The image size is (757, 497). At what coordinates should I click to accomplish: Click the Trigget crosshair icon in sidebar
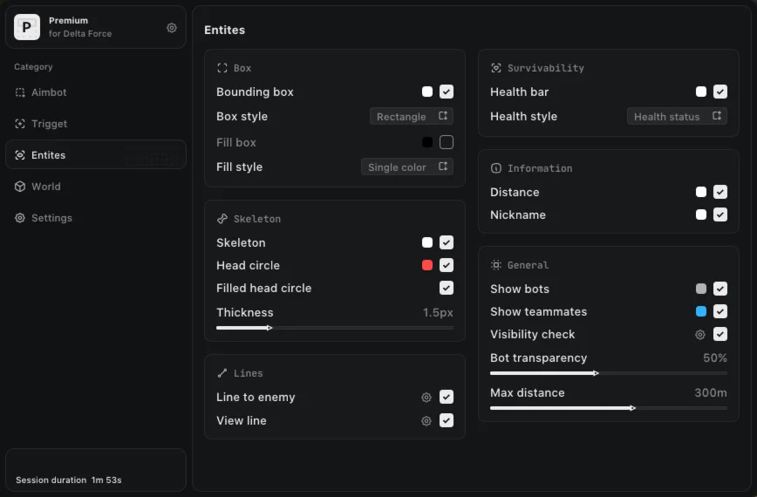20,124
